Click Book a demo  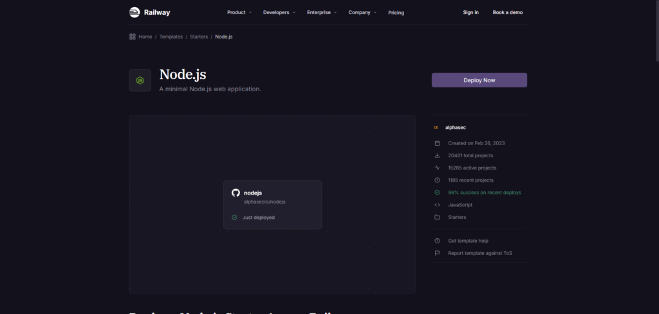tap(508, 13)
